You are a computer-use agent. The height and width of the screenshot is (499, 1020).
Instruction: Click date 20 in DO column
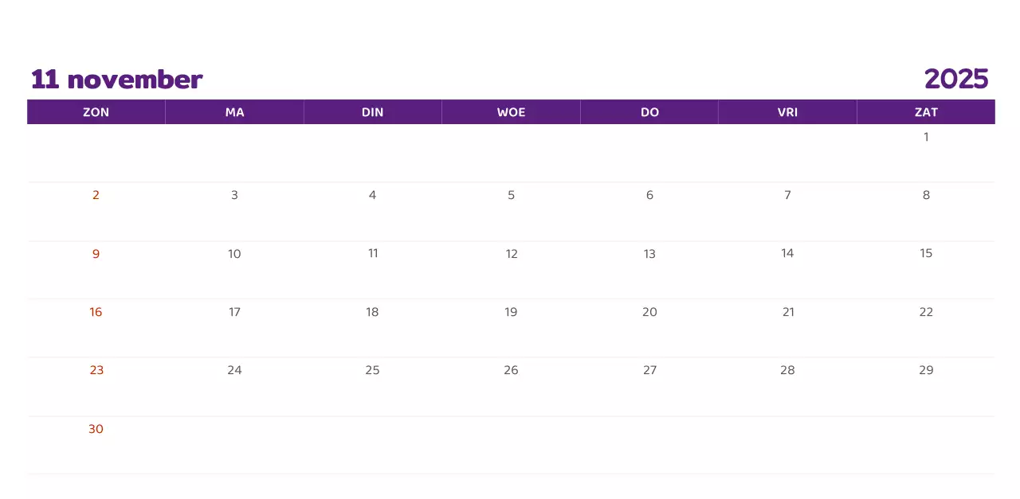[649, 312]
